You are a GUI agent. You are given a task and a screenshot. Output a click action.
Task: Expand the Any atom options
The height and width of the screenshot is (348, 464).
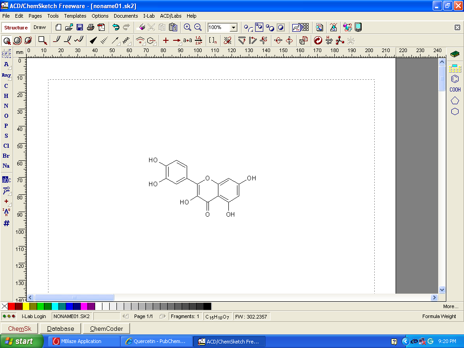[x=10, y=79]
